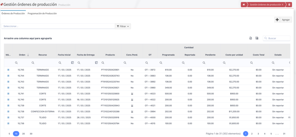Close the Gestión órdenes de producción breadcrumb tab
This screenshot has width=296, height=137.
[282, 5]
